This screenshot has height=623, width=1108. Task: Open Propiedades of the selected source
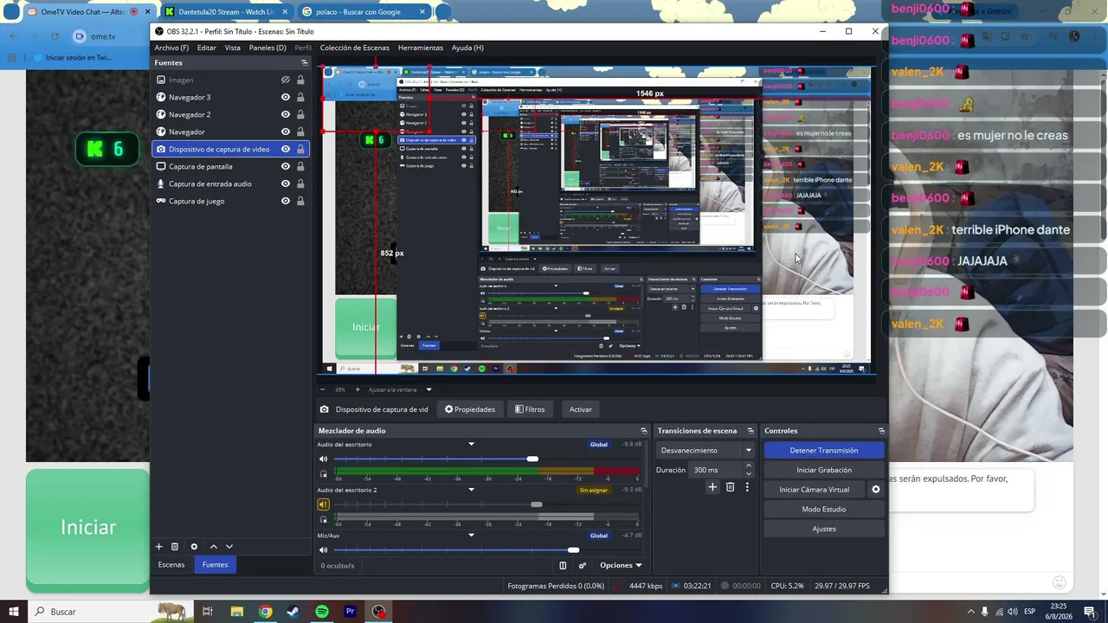470,409
